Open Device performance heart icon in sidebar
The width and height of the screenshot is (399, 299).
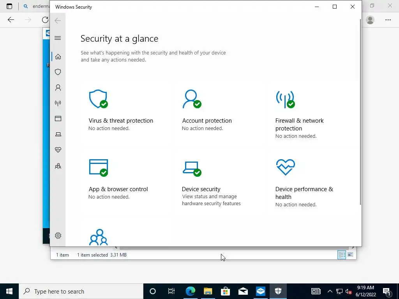coord(58,150)
